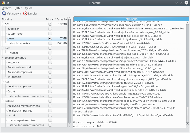The height and width of the screenshot is (133, 190).
Task: Uncheck the clean checkbox
Action: click(50, 38)
